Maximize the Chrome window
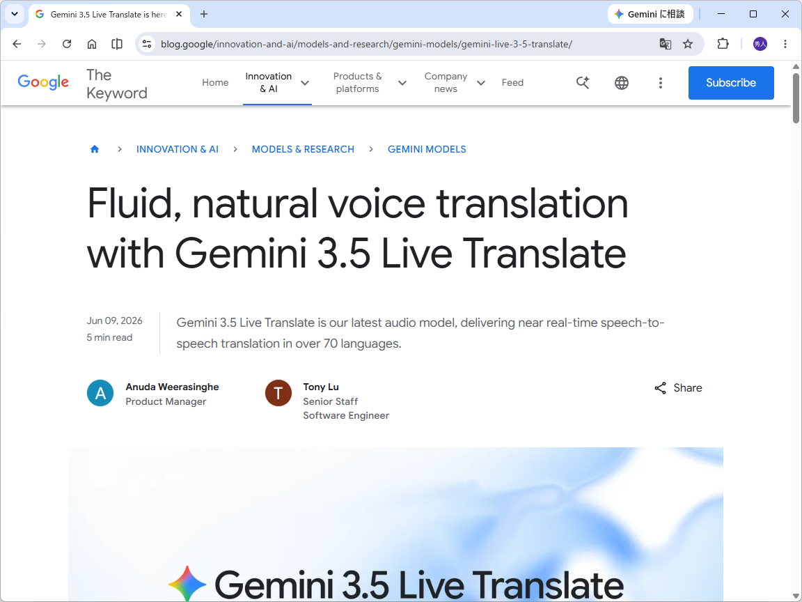The width and height of the screenshot is (802, 602). [x=753, y=15]
